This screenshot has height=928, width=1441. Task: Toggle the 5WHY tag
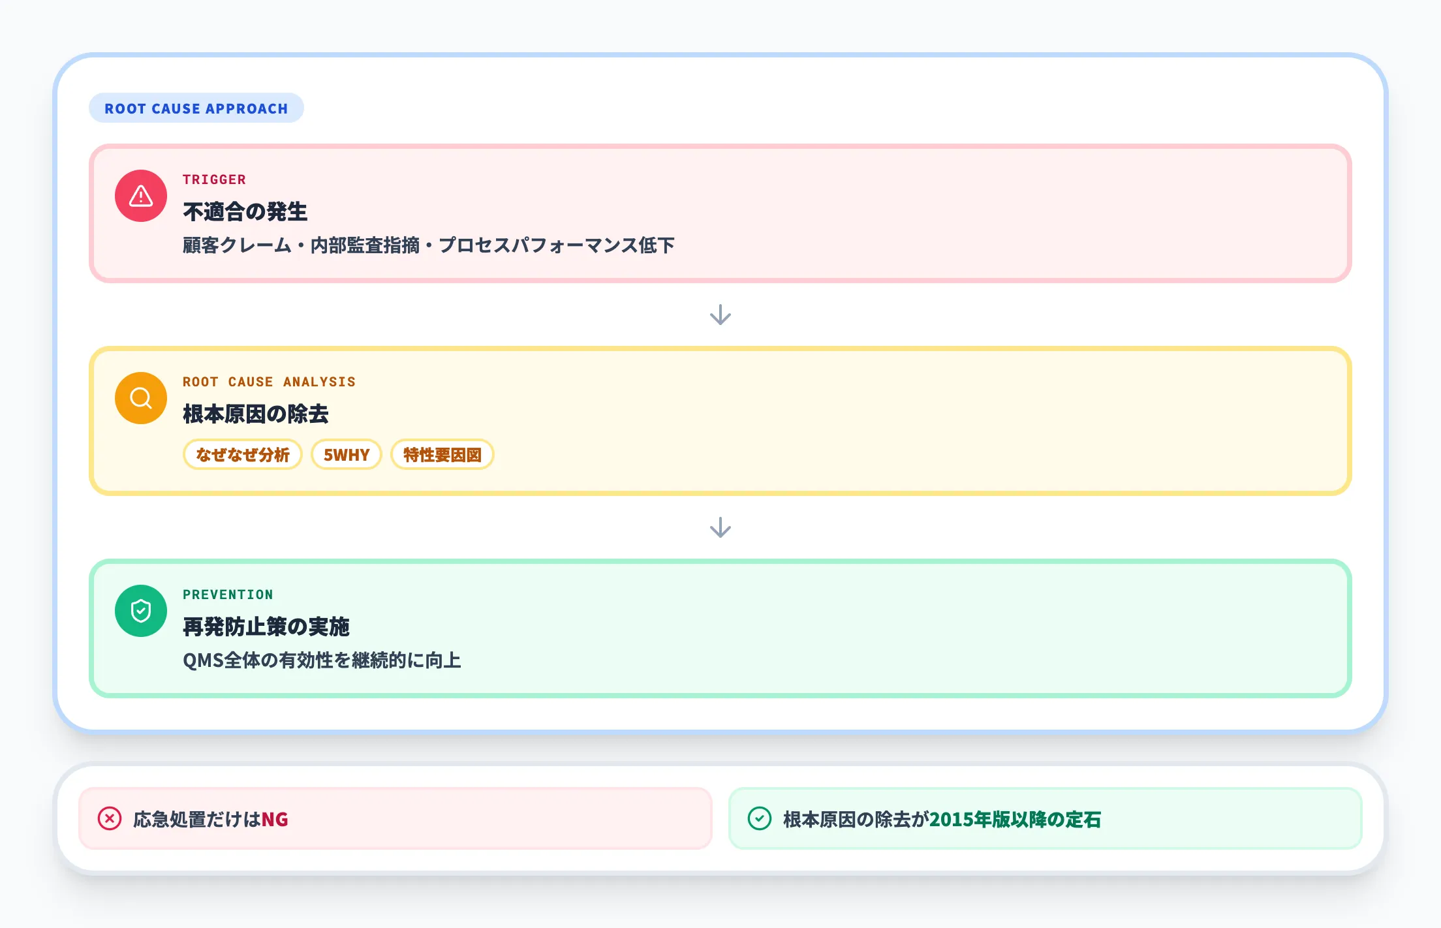coord(347,455)
